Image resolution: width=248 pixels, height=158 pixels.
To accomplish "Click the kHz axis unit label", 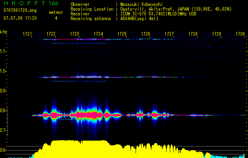I will pos(4,32).
